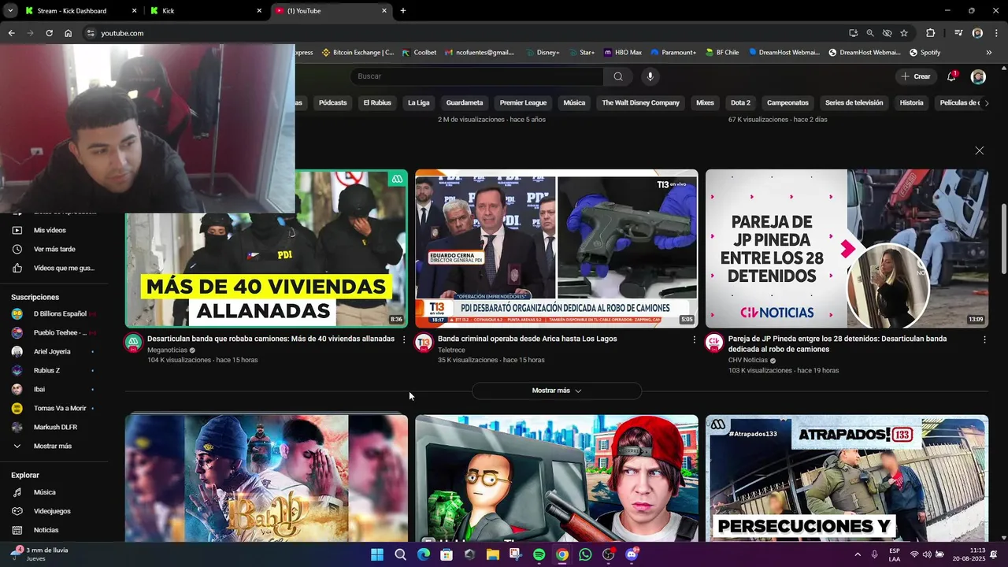Viewport: 1008px width, 567px height.
Task: Select the El Rubius chip
Action: [x=377, y=102]
